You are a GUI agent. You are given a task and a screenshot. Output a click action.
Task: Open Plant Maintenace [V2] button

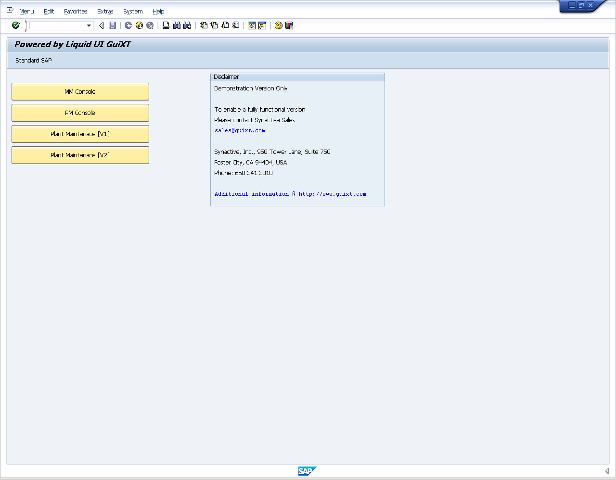(x=80, y=155)
